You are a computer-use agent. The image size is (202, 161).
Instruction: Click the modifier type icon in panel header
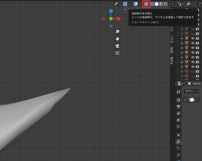[x=191, y=100]
